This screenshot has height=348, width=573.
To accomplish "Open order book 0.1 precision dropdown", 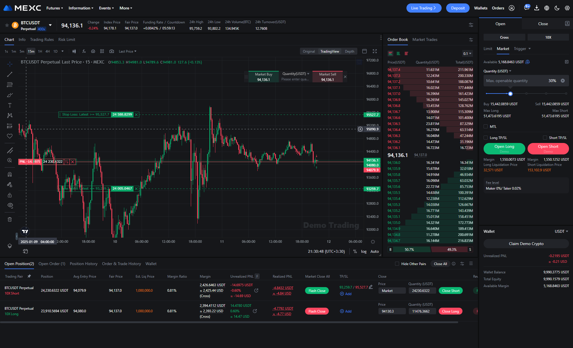I will point(467,53).
